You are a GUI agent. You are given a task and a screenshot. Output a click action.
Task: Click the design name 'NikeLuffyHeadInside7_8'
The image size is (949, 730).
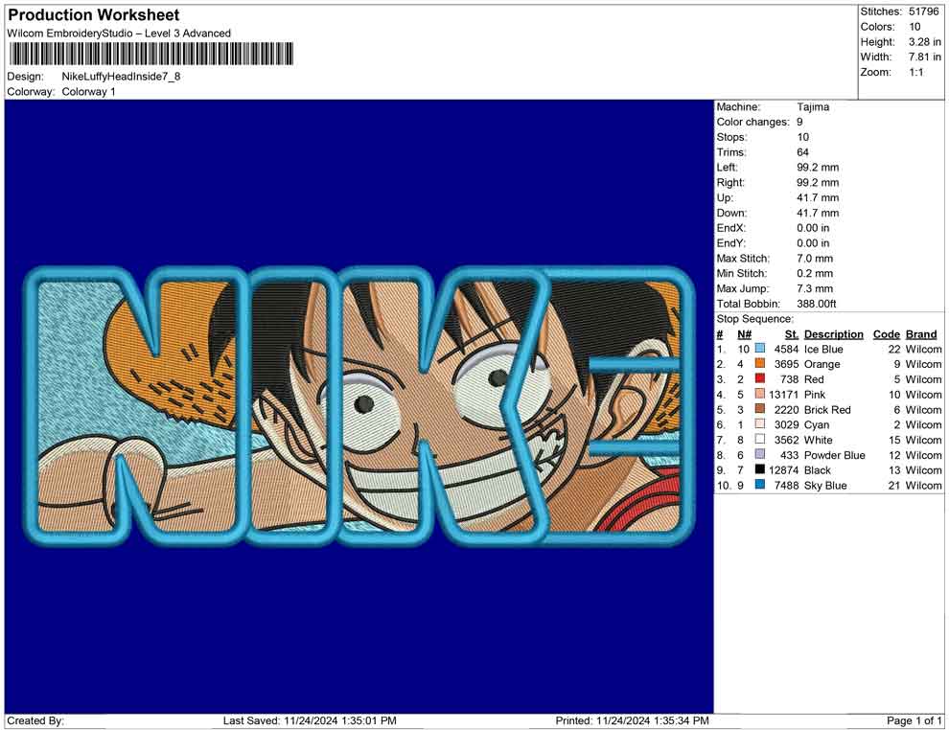pos(121,77)
